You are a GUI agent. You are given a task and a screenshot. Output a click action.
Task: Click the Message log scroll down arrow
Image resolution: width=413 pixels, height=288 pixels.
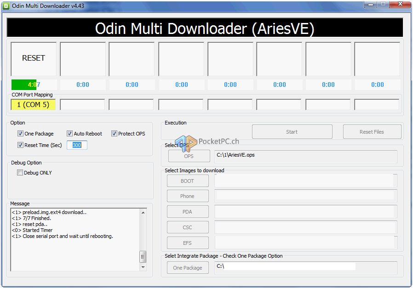click(x=143, y=267)
